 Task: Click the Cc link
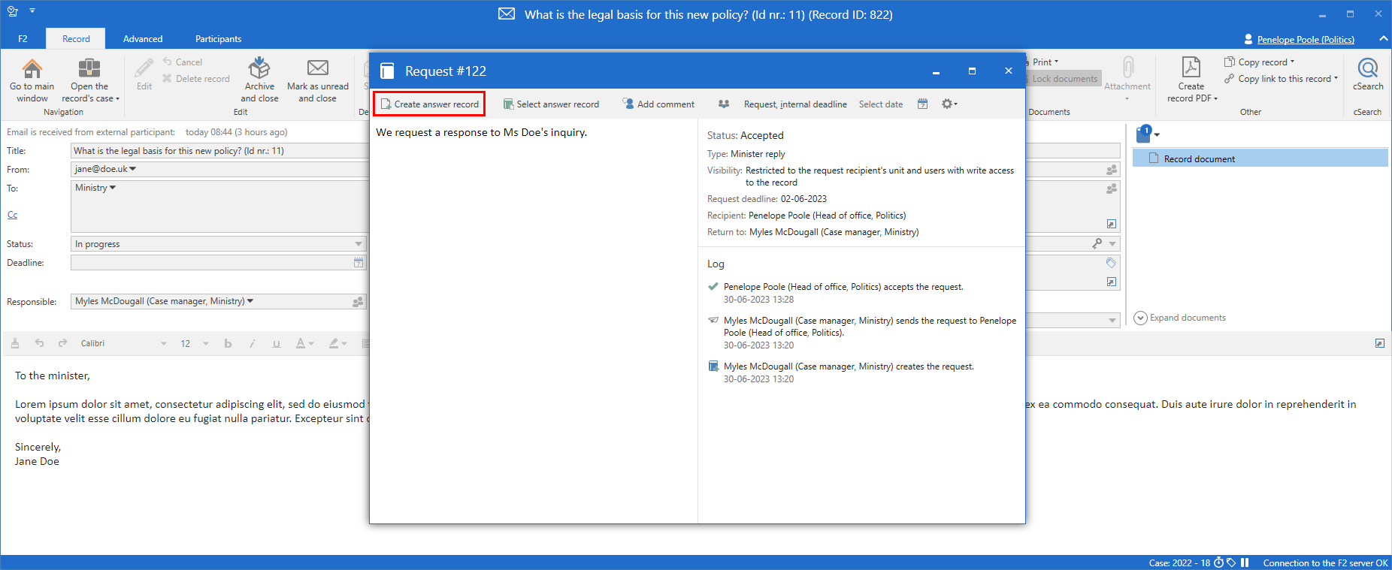pyautogui.click(x=12, y=215)
